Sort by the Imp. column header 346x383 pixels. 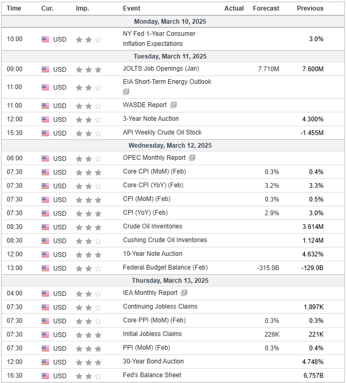click(82, 8)
